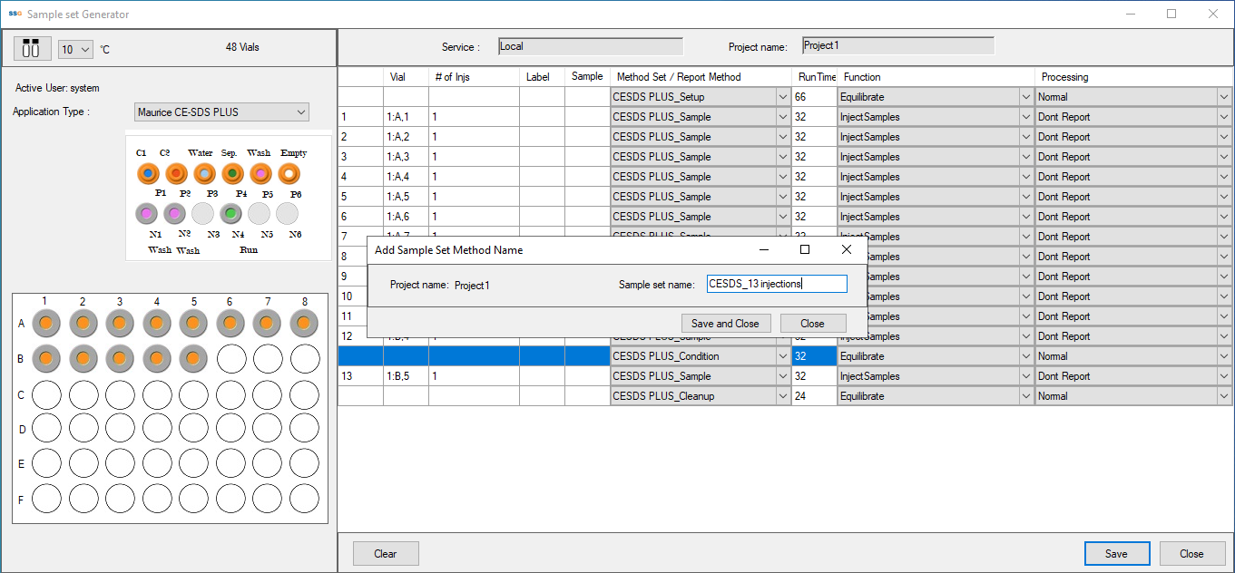
Task: Click the Function column header
Action: click(x=936, y=77)
